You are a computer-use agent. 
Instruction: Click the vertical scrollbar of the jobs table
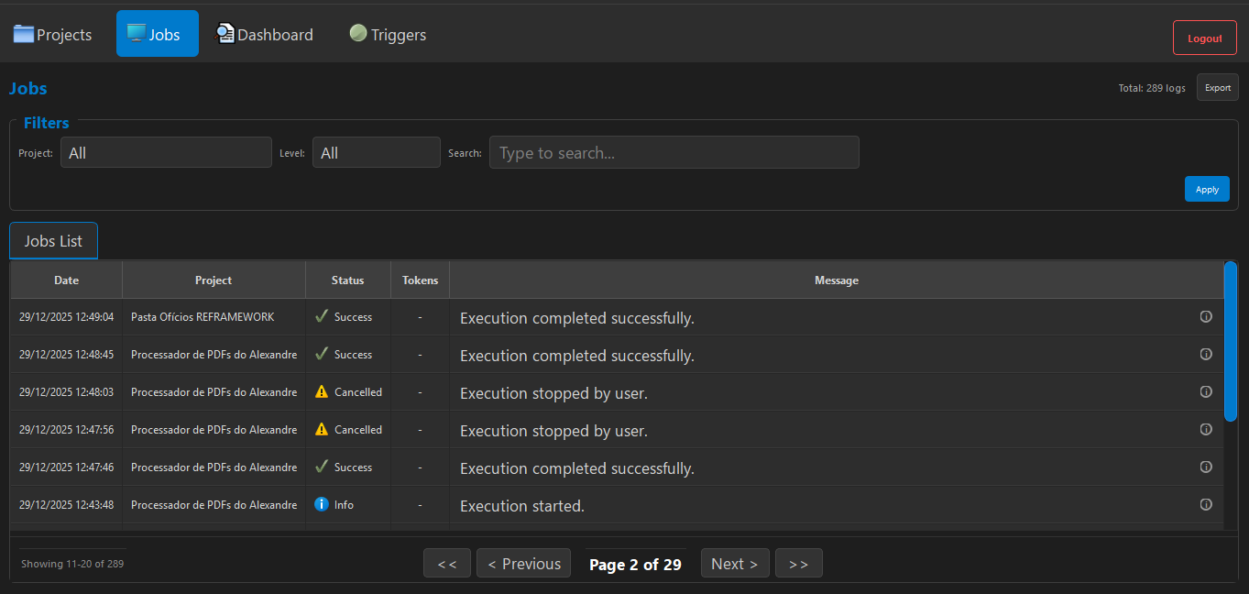tap(1230, 341)
